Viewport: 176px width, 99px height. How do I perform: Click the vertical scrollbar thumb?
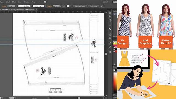click(106, 54)
